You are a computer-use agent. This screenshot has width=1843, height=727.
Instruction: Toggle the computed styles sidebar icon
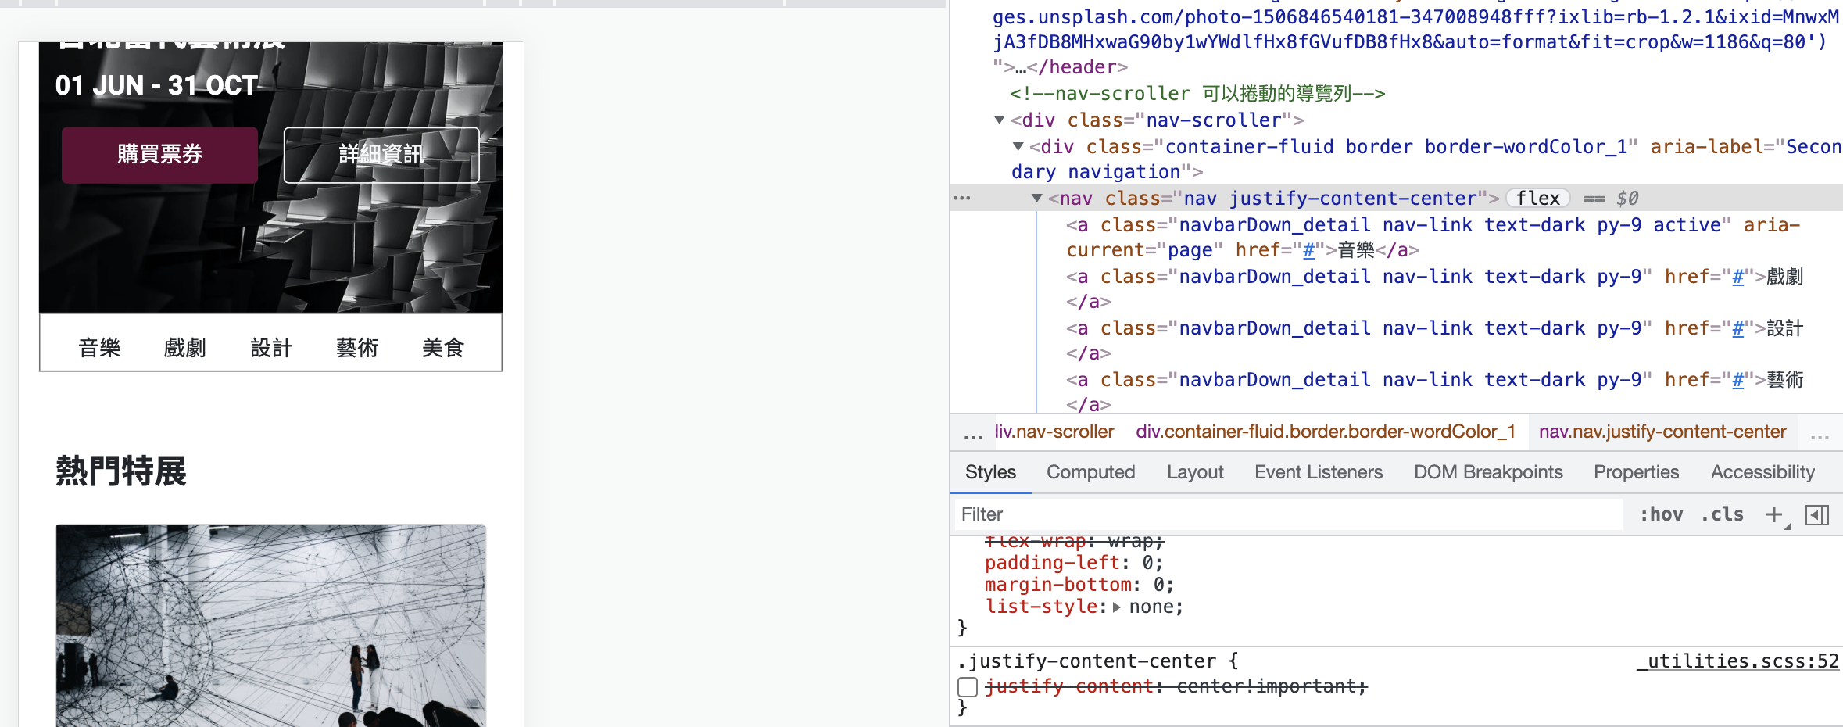[1817, 514]
